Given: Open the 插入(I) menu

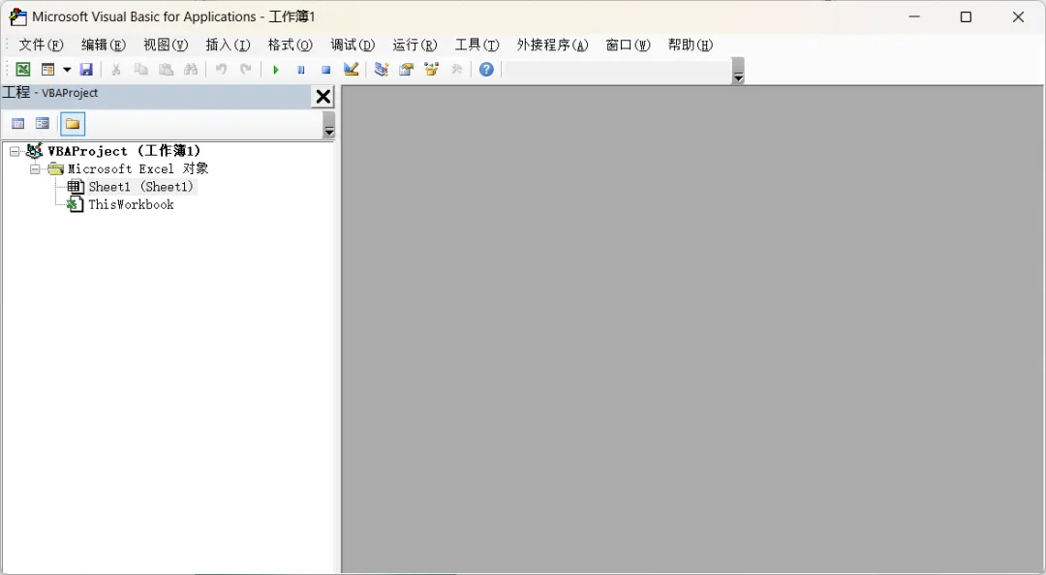Looking at the screenshot, I should [x=228, y=45].
